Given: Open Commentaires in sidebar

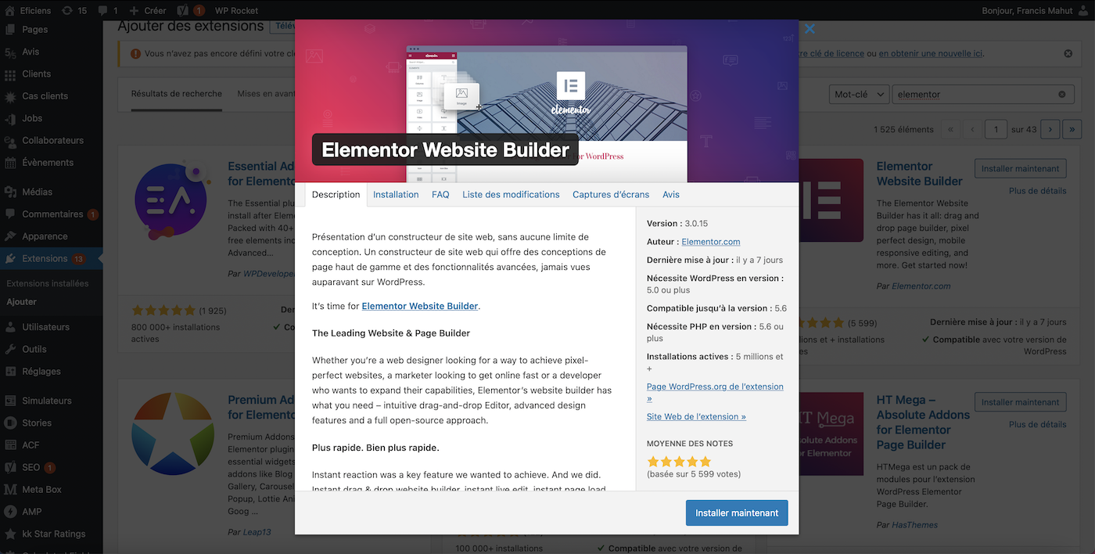Looking at the screenshot, I should point(51,214).
